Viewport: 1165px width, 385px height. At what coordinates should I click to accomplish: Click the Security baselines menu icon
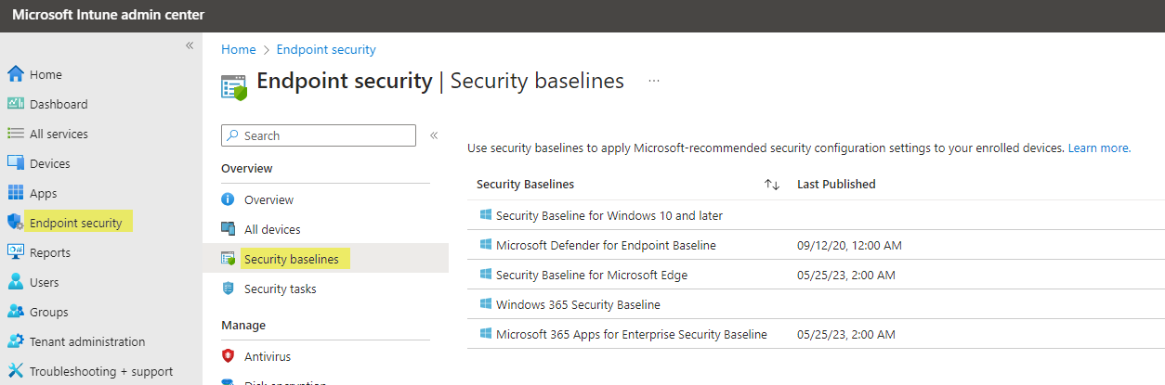click(x=229, y=259)
